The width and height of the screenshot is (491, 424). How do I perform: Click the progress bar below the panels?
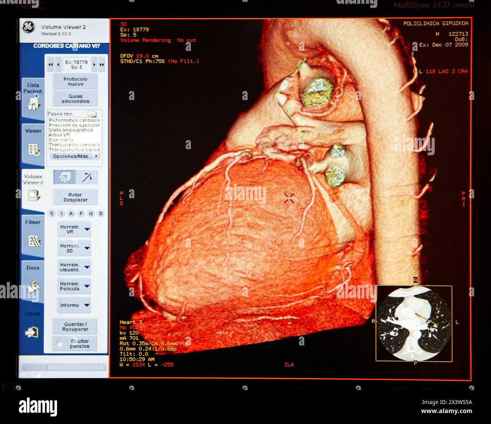(64, 367)
